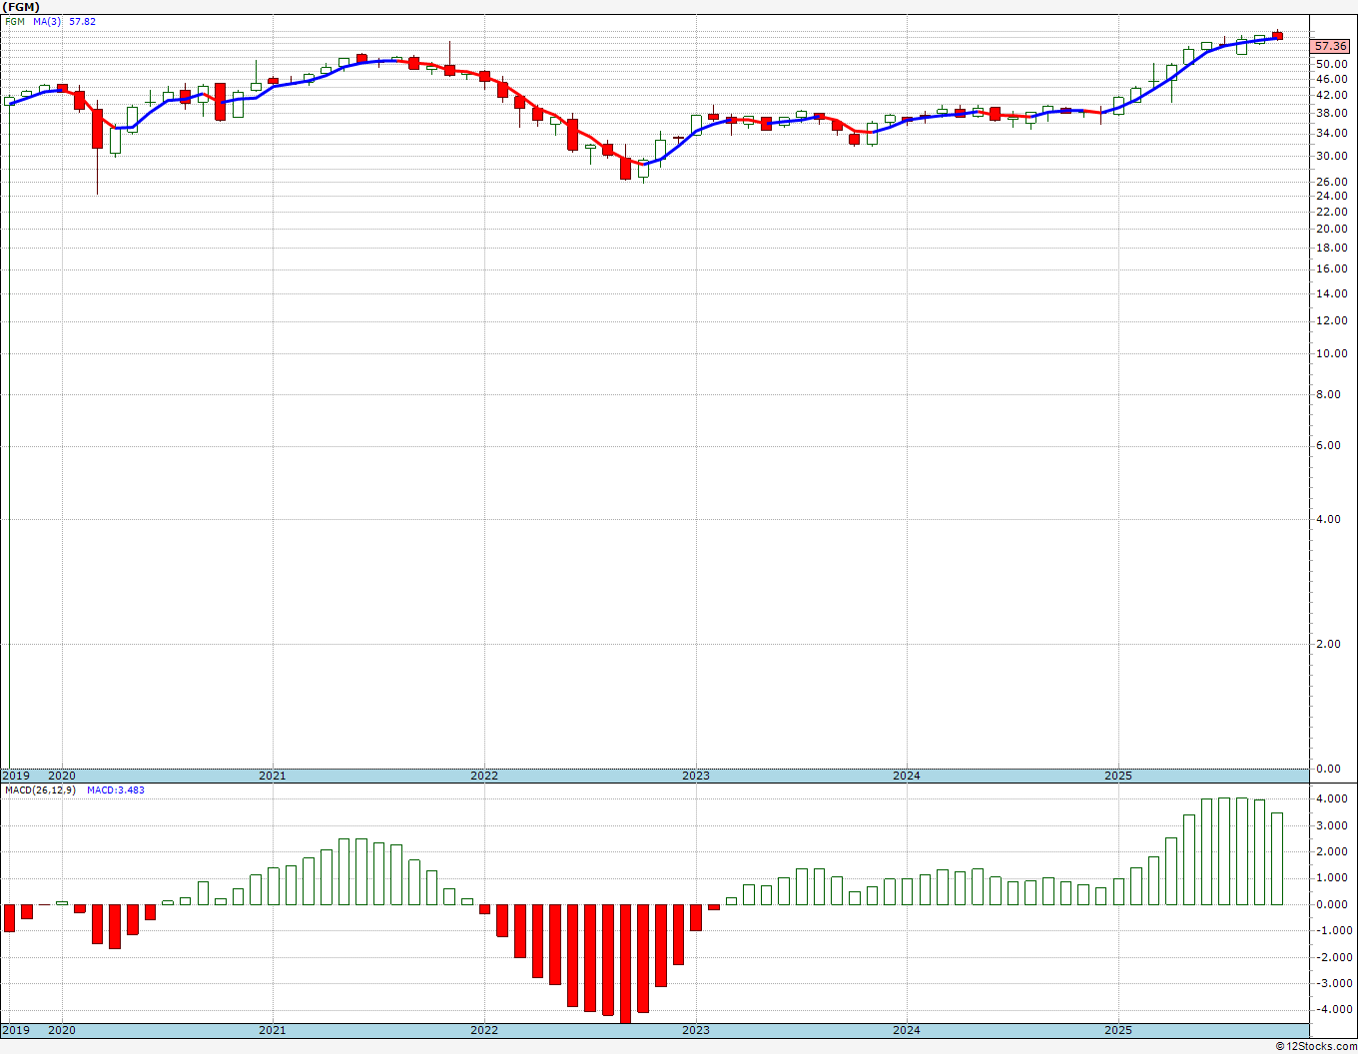Image resolution: width=1358 pixels, height=1054 pixels.
Task: Select 2025 on the MACD time axis
Action: click(1118, 1030)
